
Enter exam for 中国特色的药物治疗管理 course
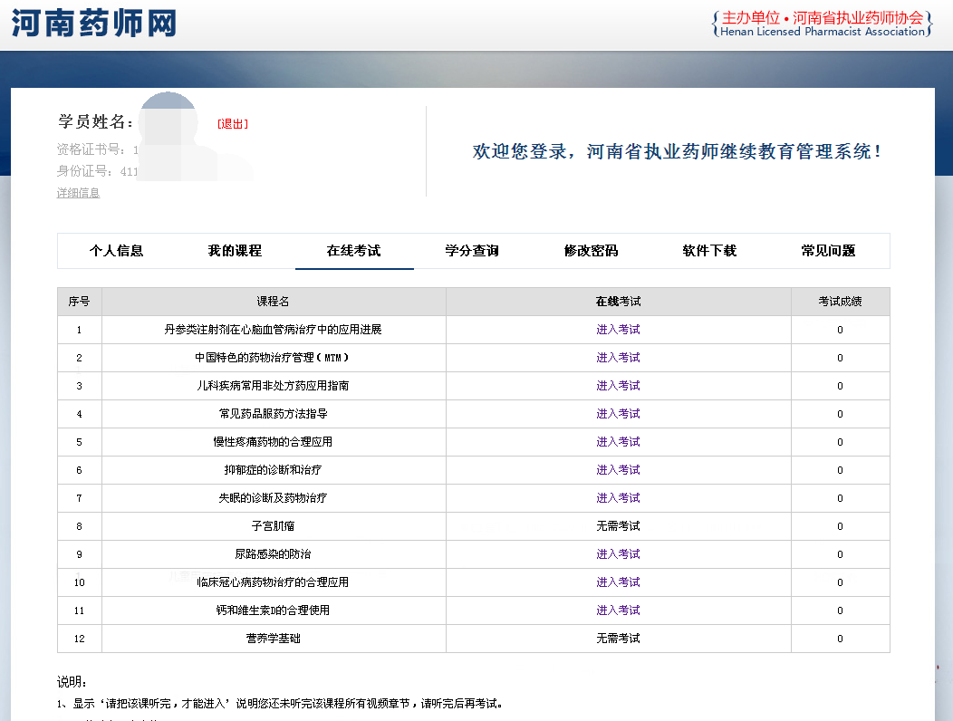click(x=618, y=358)
